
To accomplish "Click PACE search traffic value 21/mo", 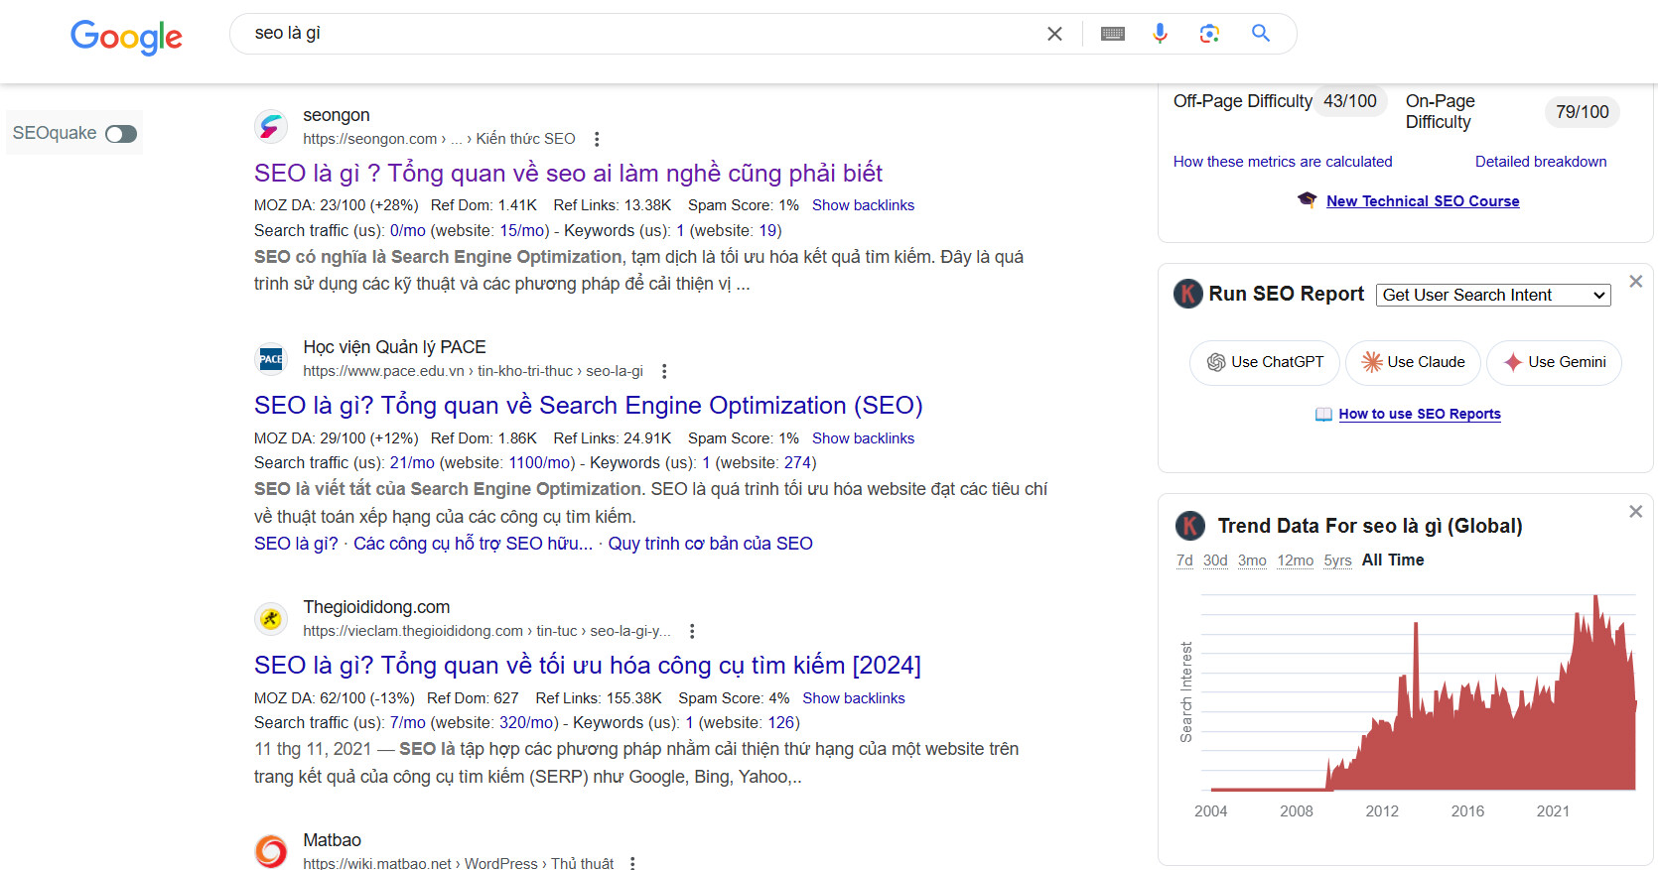I will (x=412, y=462).
